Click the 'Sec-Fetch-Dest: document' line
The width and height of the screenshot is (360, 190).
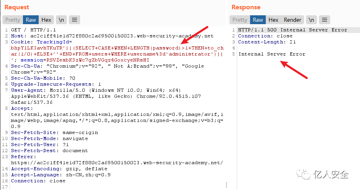pos(50,151)
